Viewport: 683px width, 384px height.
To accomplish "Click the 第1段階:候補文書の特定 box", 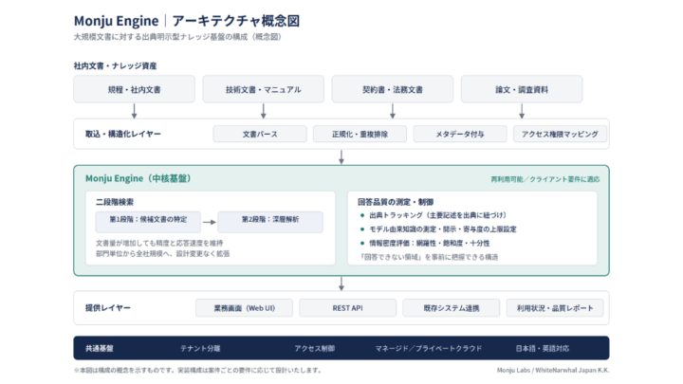I will coord(148,222).
